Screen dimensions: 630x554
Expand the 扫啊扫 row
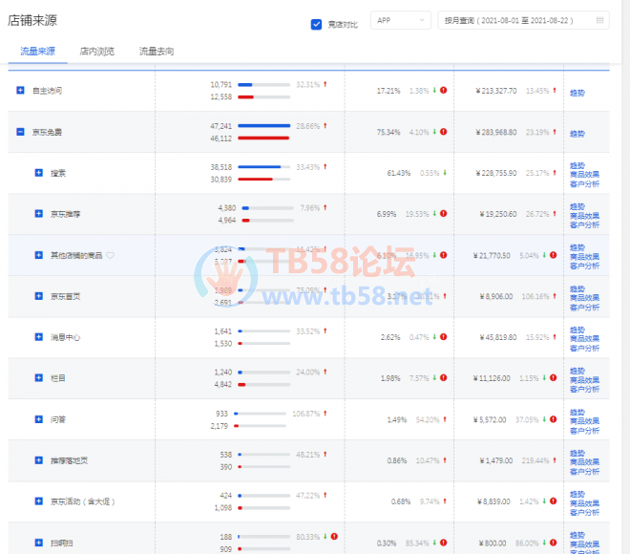[x=38, y=543]
